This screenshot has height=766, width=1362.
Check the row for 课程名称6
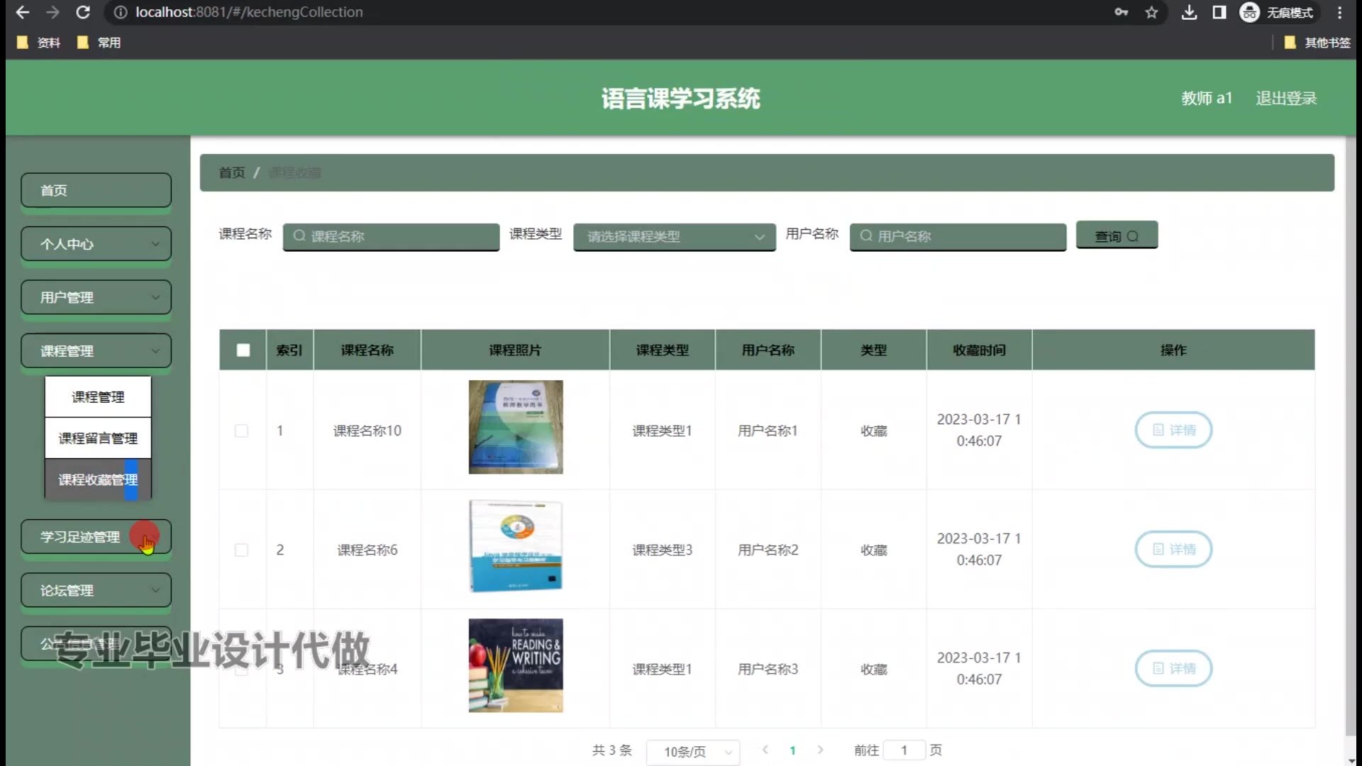click(241, 550)
